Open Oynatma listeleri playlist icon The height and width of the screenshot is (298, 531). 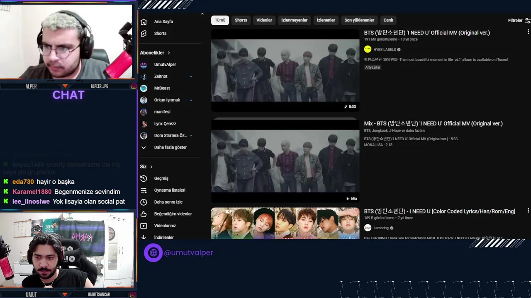(144, 190)
